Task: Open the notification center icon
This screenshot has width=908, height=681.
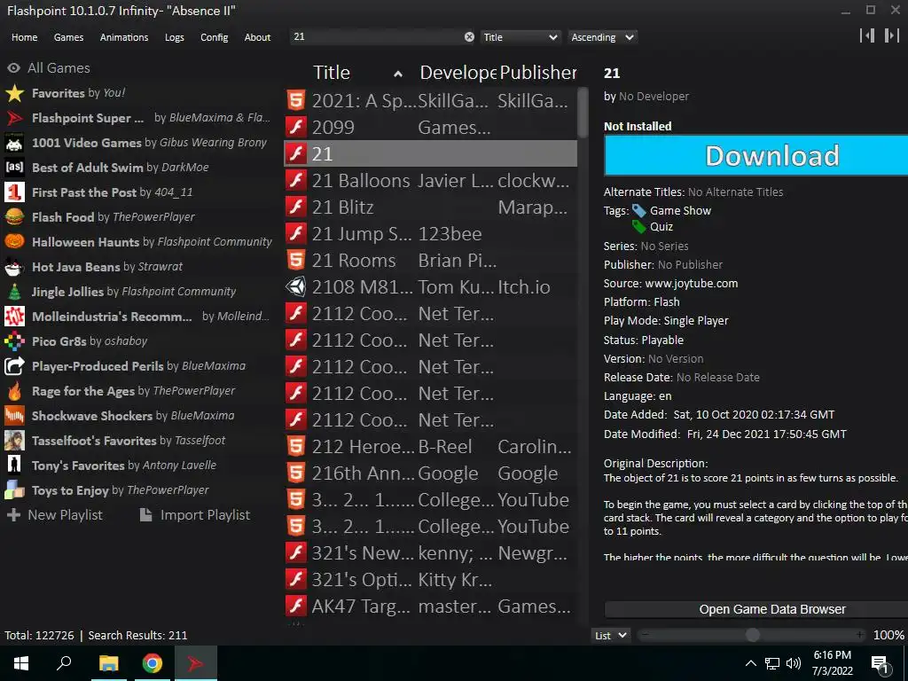Action: pos(881,664)
